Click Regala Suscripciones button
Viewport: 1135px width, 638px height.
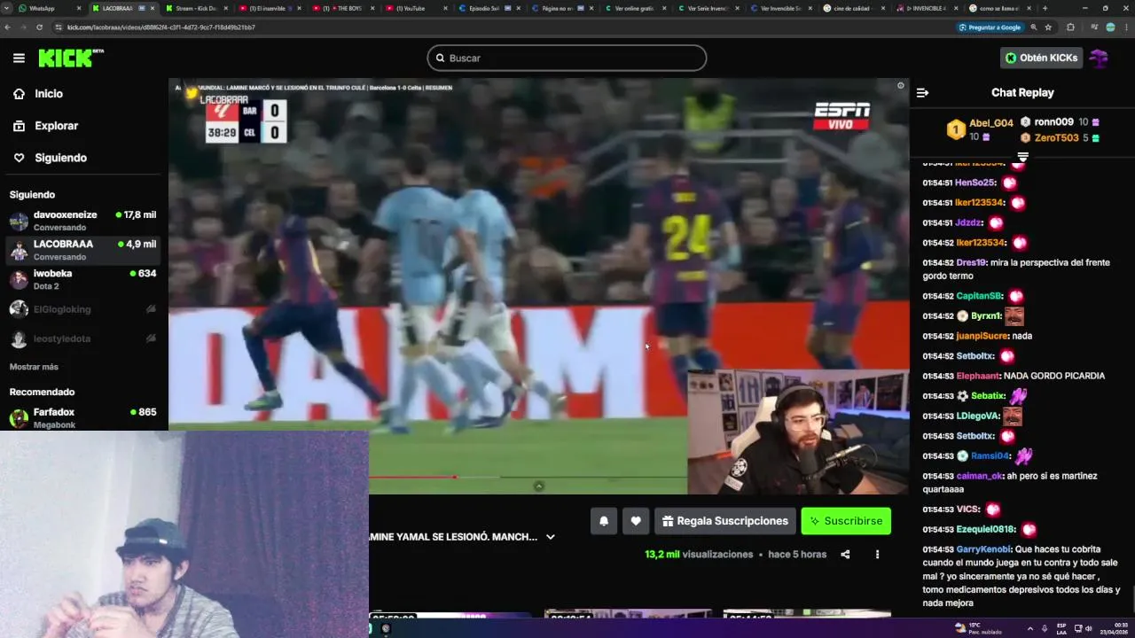724,521
